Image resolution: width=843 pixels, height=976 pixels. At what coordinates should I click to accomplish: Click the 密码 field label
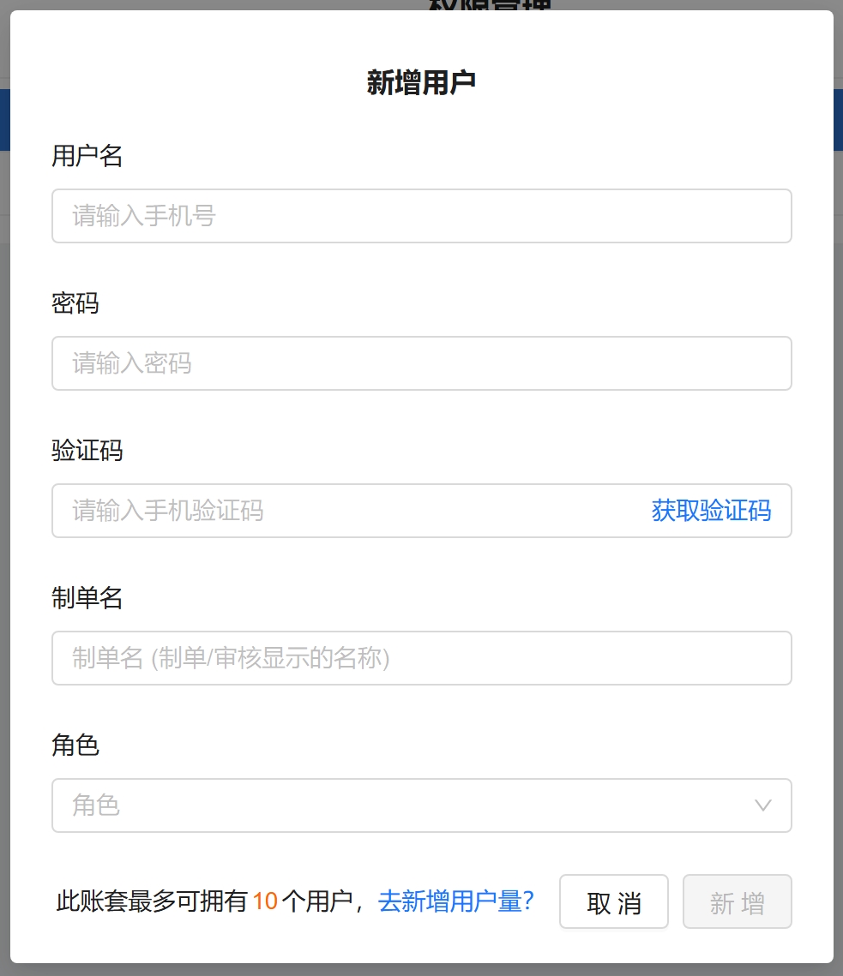75,303
